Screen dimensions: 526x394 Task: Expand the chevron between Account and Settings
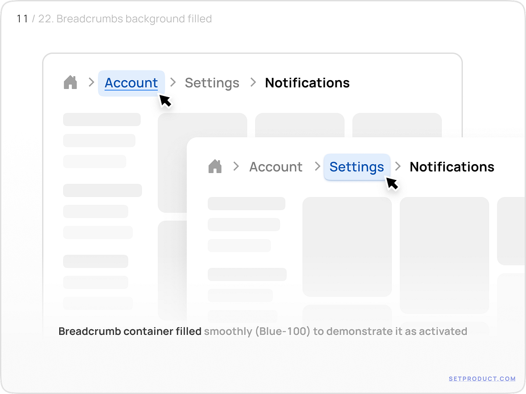[172, 82]
